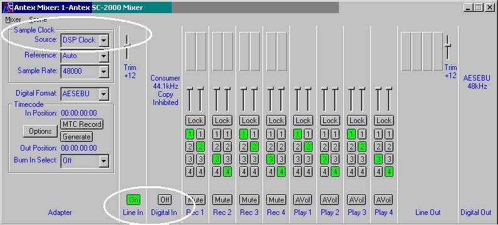Lock the Rec 3 faders
This screenshot has width=498, height=225.
click(x=249, y=121)
